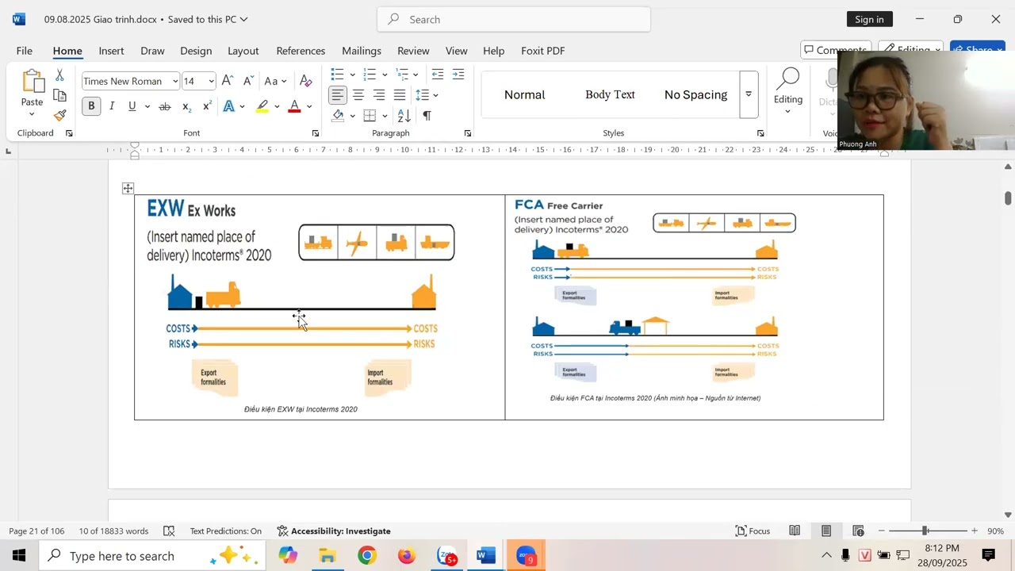Open Read Mode view in status bar
Screen dimensions: 1015x571
click(x=795, y=531)
